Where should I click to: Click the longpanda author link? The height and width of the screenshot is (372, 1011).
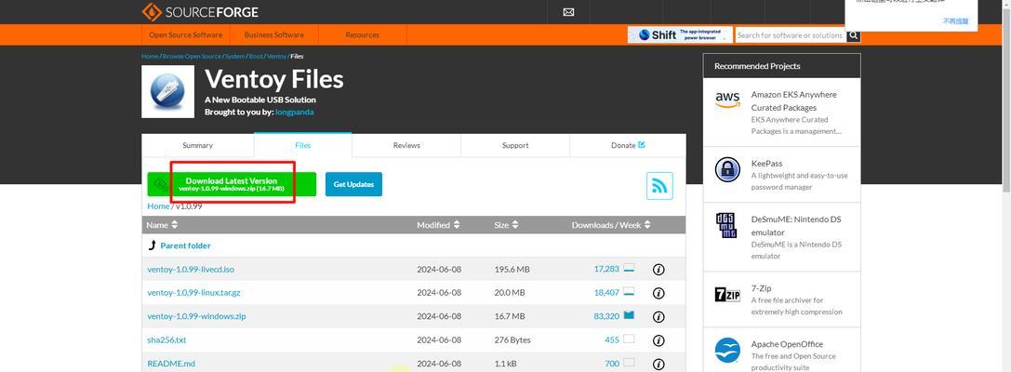[295, 113]
